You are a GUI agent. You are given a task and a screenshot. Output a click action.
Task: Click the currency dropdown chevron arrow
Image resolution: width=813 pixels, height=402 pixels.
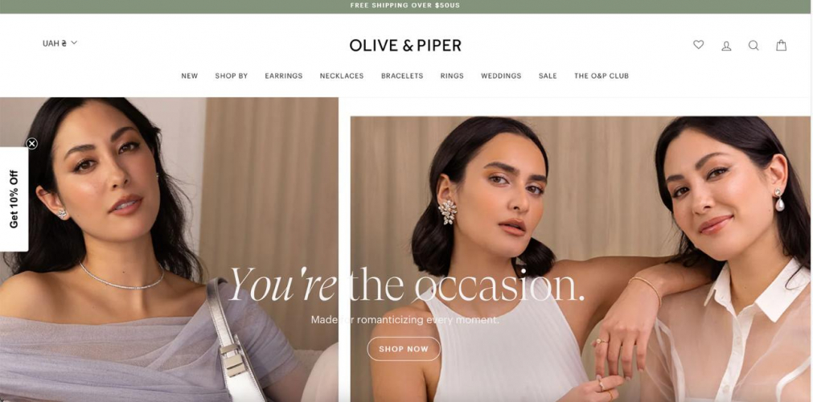pyautogui.click(x=74, y=43)
